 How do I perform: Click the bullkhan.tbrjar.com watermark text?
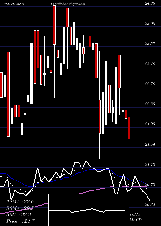click(x=70, y=4)
